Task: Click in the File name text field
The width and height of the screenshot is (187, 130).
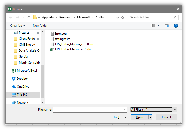Action: [x=88, y=110]
